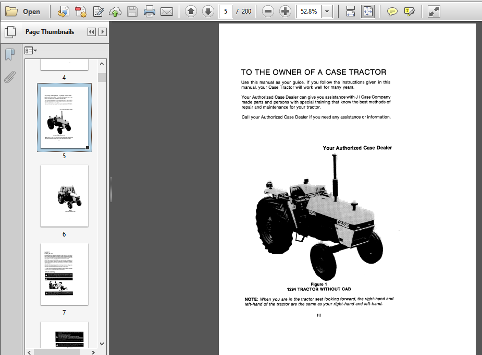Go to the next page with the down arrow
The height and width of the screenshot is (355, 482).
(x=208, y=11)
